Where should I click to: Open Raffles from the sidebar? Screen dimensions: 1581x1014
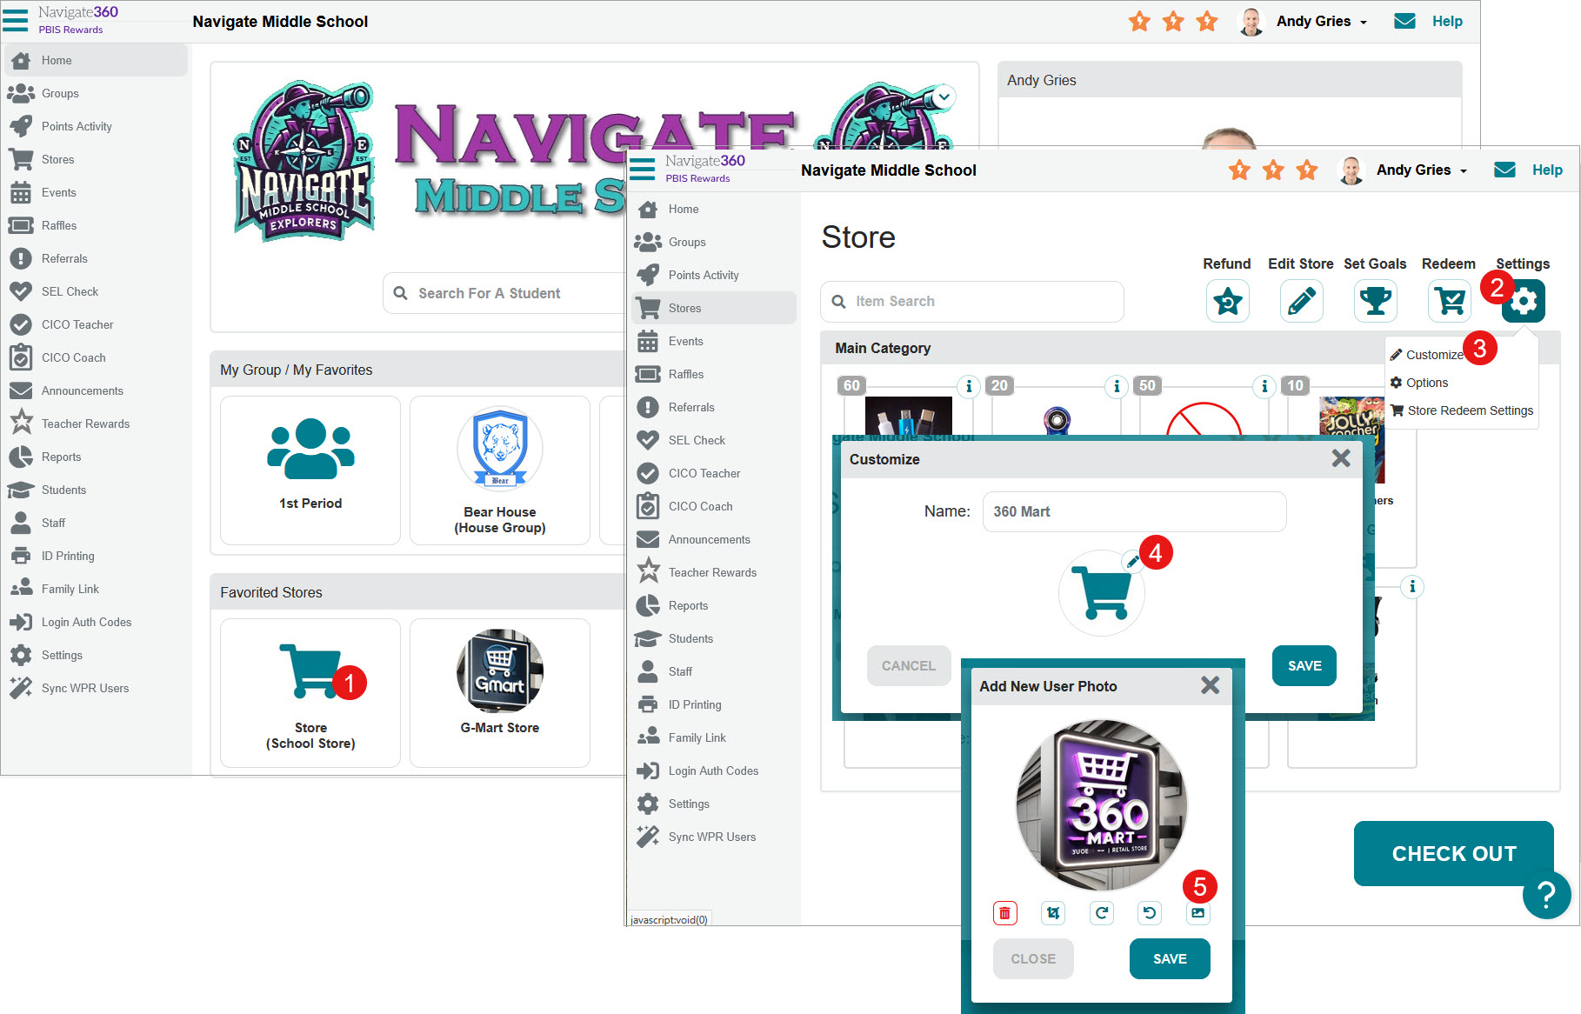pyautogui.click(x=685, y=374)
